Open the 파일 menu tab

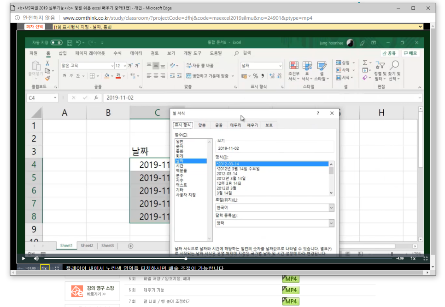(x=34, y=53)
